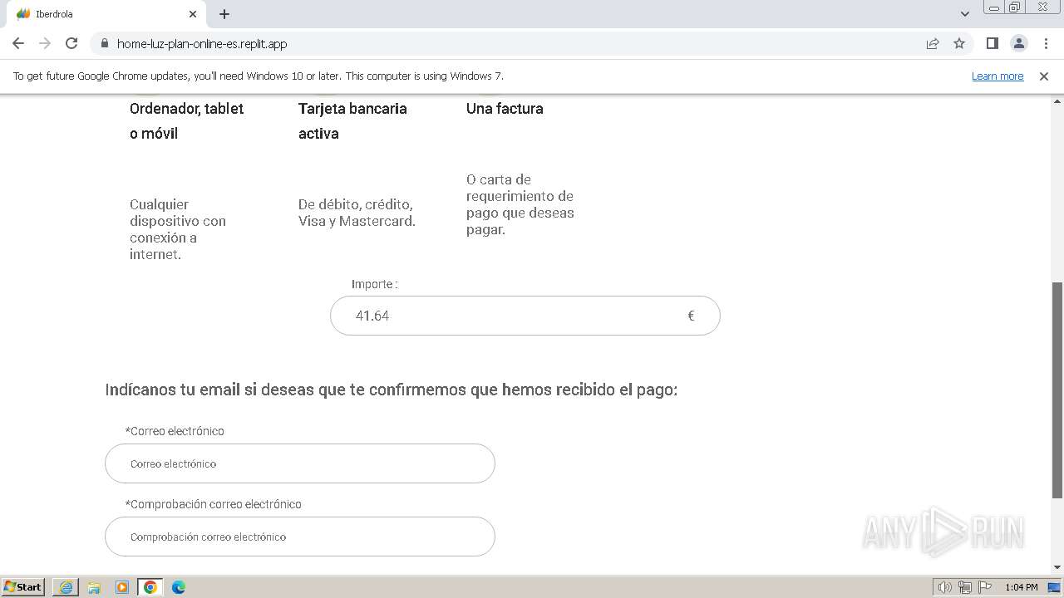Click the 'Tarjeta bancaria activa' heading
Image resolution: width=1064 pixels, height=598 pixels.
[x=352, y=121]
